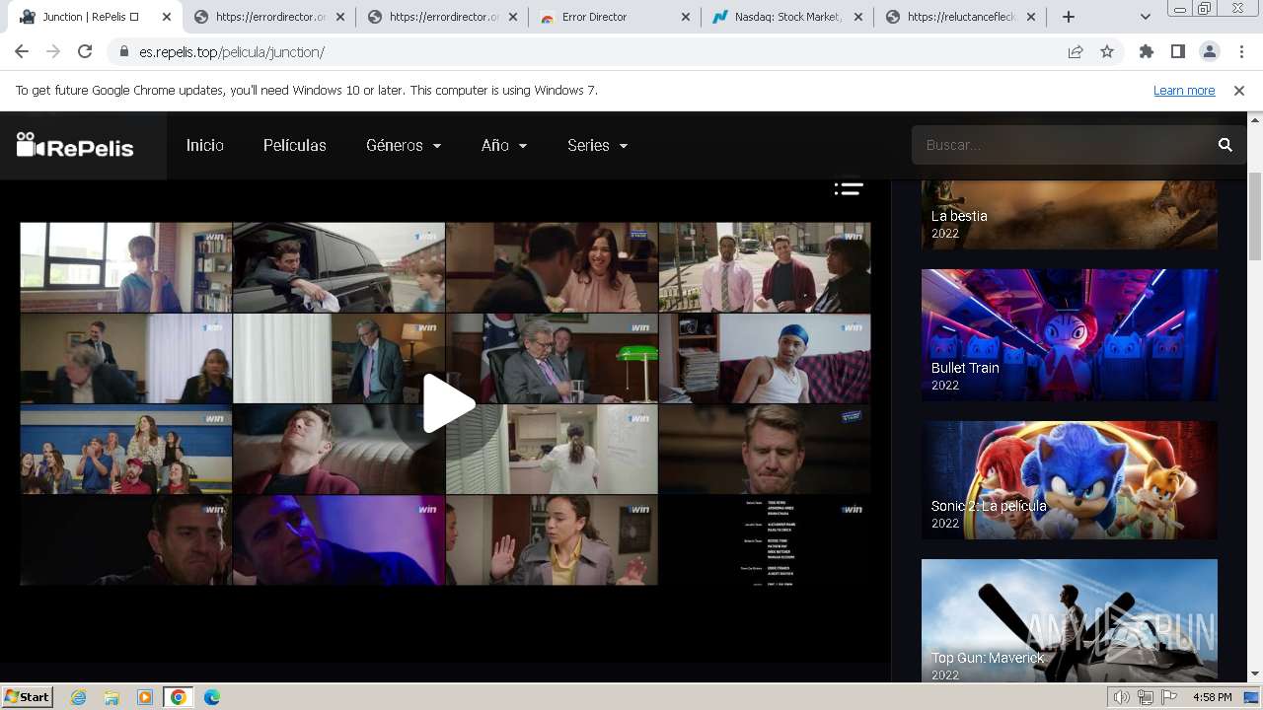Screen dimensions: 1263x710
Task: Open Sonic 2: La película card
Action: point(1070,480)
